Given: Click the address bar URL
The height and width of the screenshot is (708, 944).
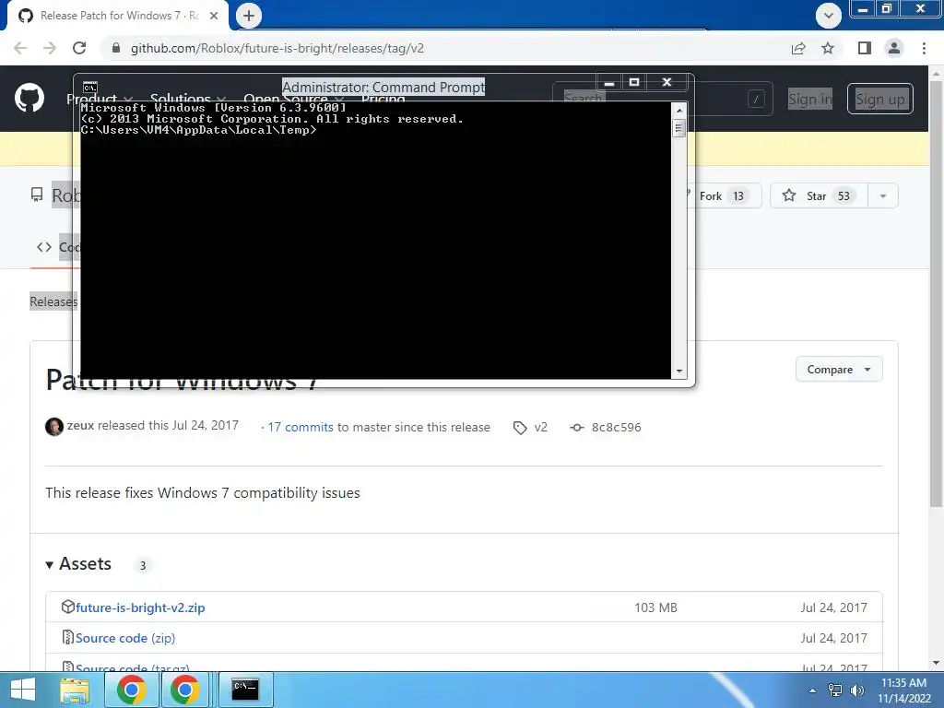Looking at the screenshot, I should tap(277, 48).
